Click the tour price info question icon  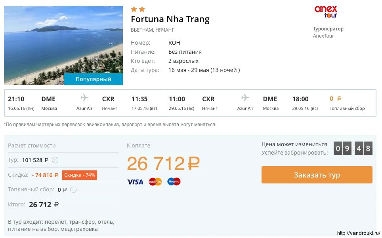[x=55, y=160]
